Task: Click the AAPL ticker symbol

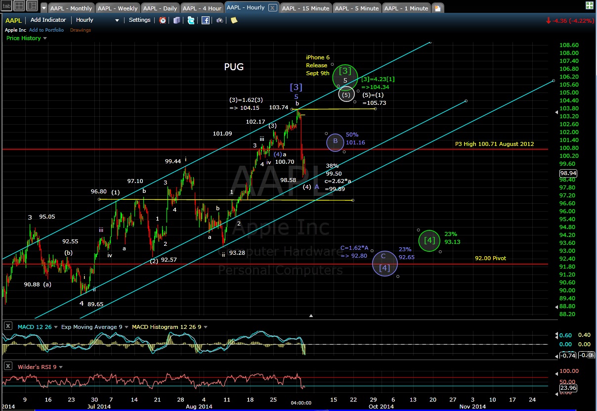Action: coord(13,20)
